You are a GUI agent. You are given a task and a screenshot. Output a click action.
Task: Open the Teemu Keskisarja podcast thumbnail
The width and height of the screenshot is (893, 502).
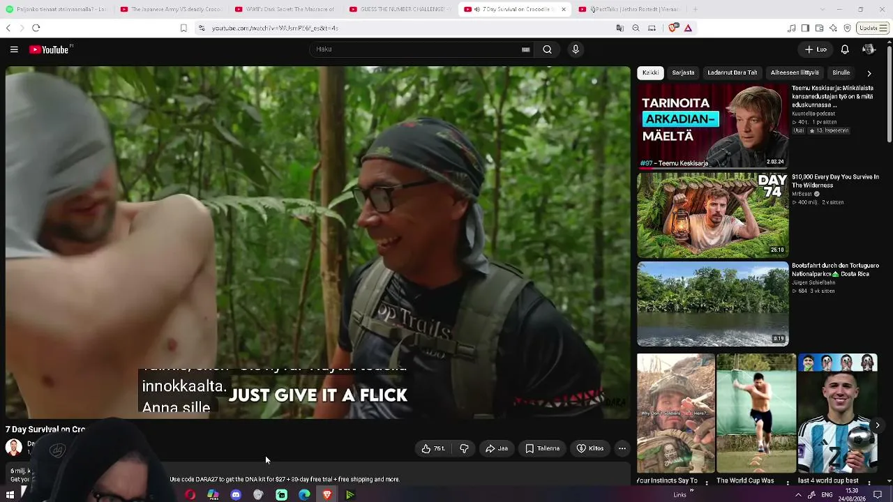tap(712, 127)
